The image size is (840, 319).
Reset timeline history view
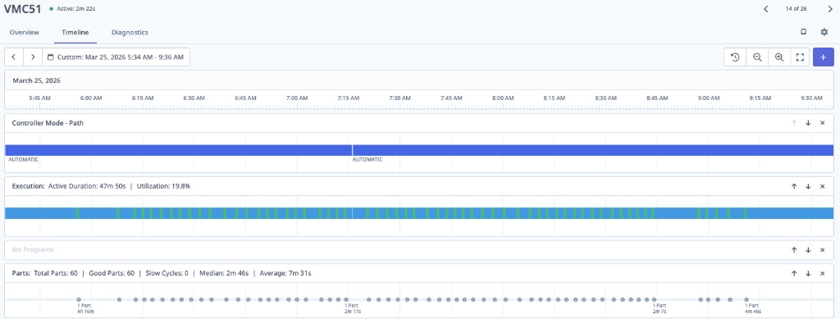735,57
